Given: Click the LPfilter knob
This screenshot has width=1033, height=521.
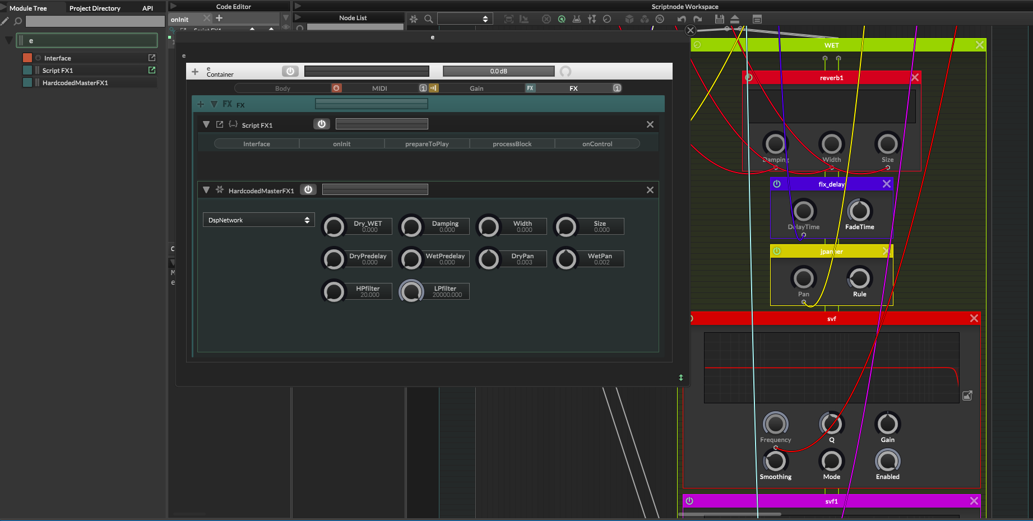Looking at the screenshot, I should [411, 291].
